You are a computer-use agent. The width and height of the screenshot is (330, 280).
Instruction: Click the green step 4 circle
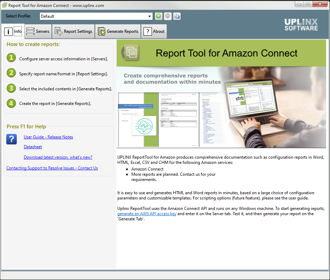(x=11, y=104)
